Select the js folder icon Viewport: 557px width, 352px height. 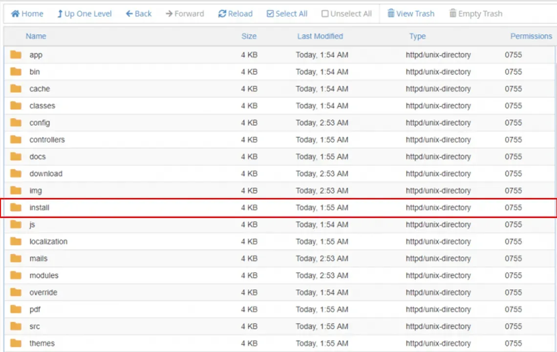pyautogui.click(x=16, y=224)
